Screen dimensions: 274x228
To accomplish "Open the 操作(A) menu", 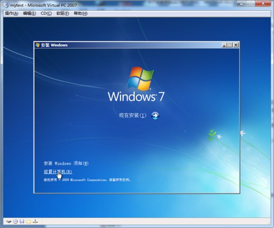I will point(11,13).
